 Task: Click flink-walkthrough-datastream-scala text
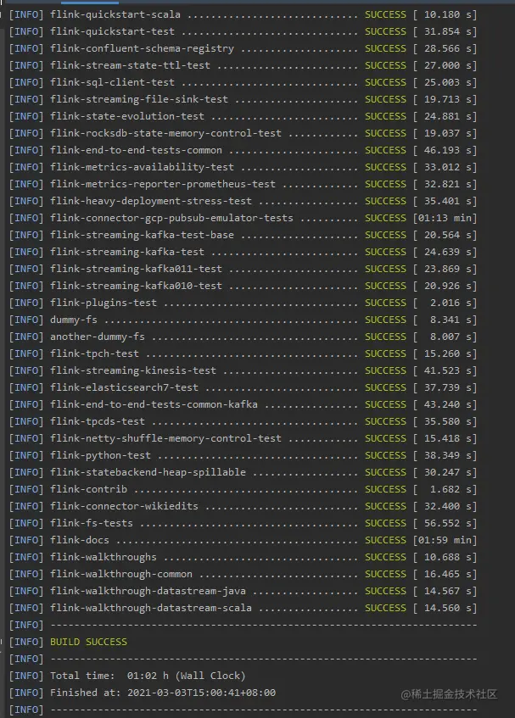[x=151, y=608]
